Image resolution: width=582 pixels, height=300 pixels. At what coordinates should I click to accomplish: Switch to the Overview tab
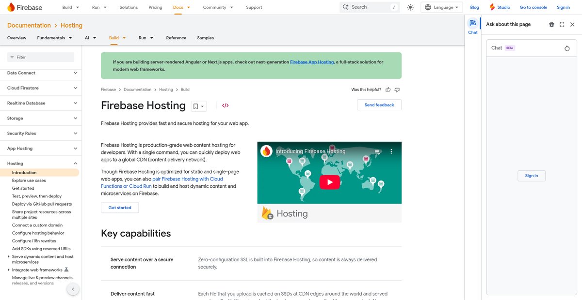(17, 38)
